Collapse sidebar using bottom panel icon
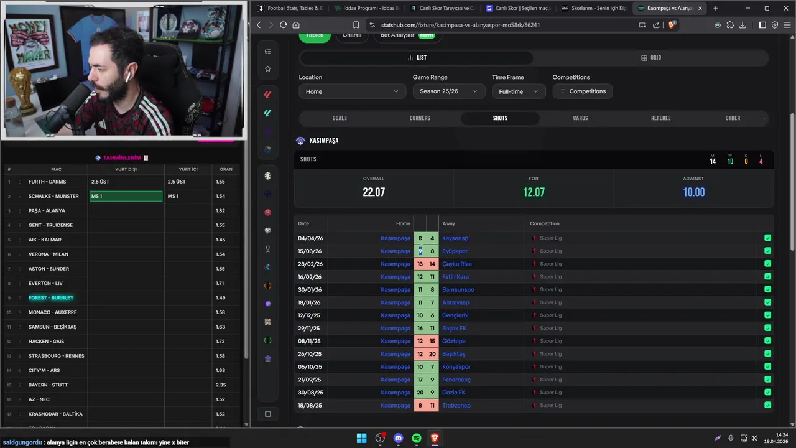Screen dimensions: 796x448 click(x=267, y=414)
